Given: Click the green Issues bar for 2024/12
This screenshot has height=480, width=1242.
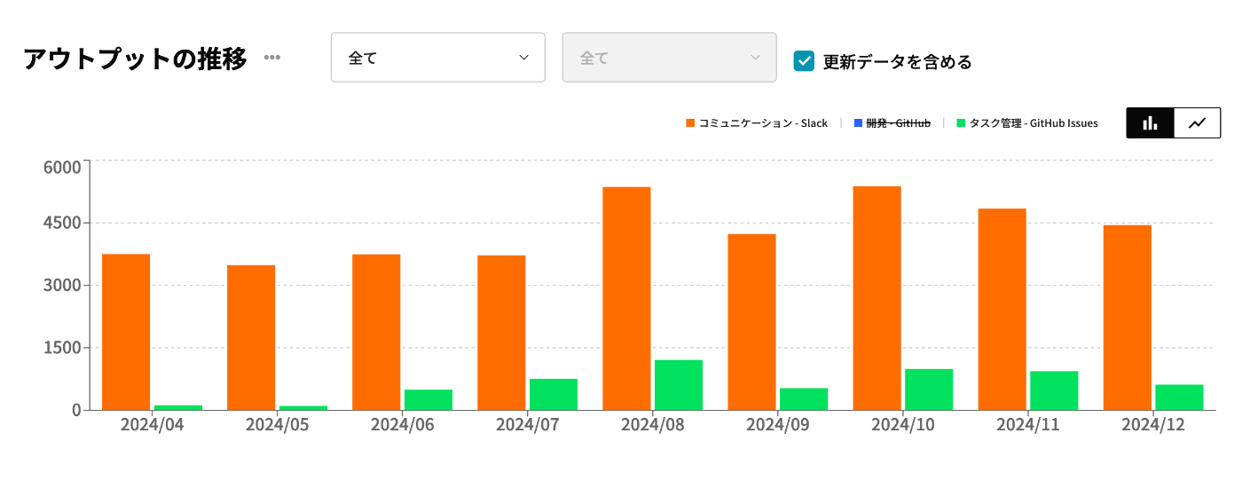Looking at the screenshot, I should coord(1179,397).
